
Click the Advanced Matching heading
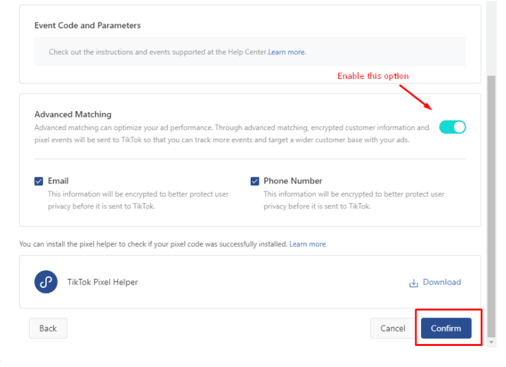73,114
